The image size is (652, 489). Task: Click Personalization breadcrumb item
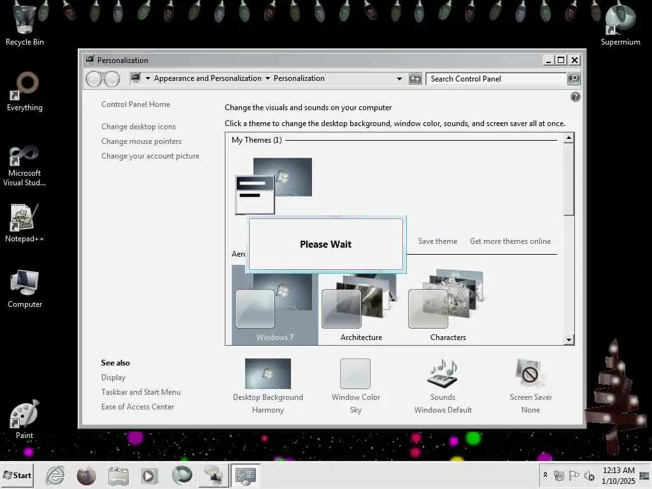299,78
